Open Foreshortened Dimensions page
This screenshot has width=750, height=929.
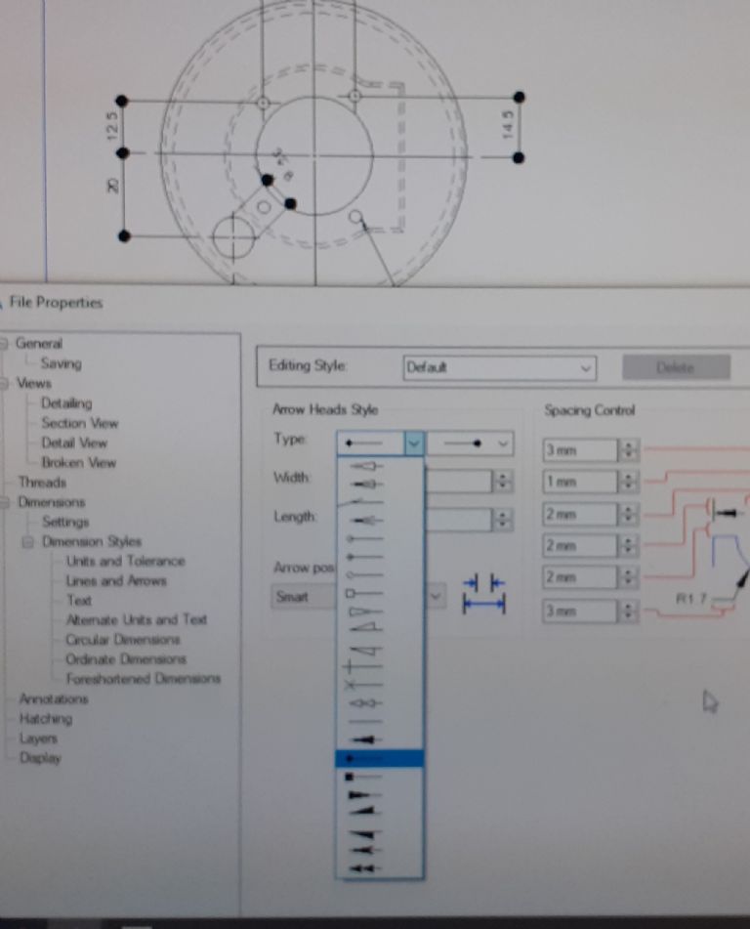(x=144, y=678)
